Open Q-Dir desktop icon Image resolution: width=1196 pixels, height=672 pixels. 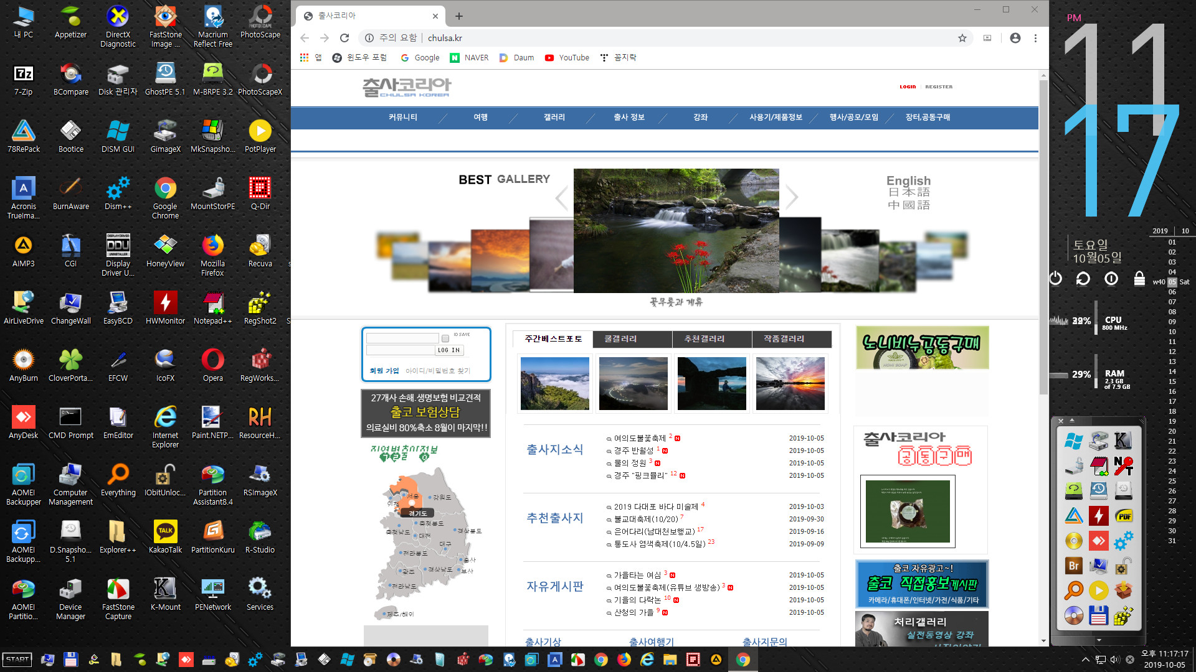[260, 194]
